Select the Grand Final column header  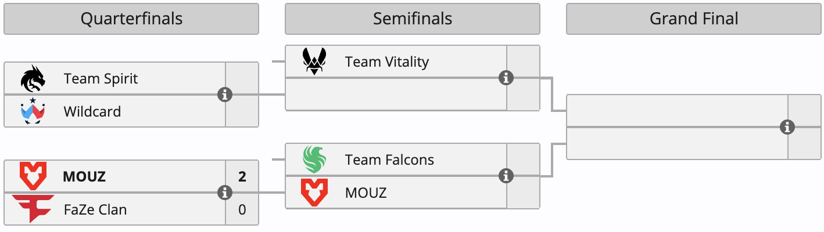(x=694, y=19)
